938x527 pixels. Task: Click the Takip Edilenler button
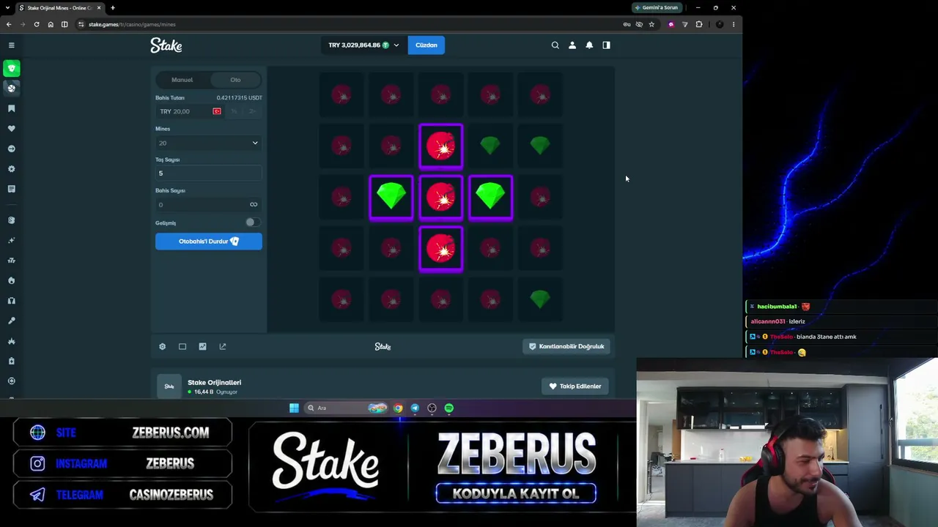[x=575, y=386]
